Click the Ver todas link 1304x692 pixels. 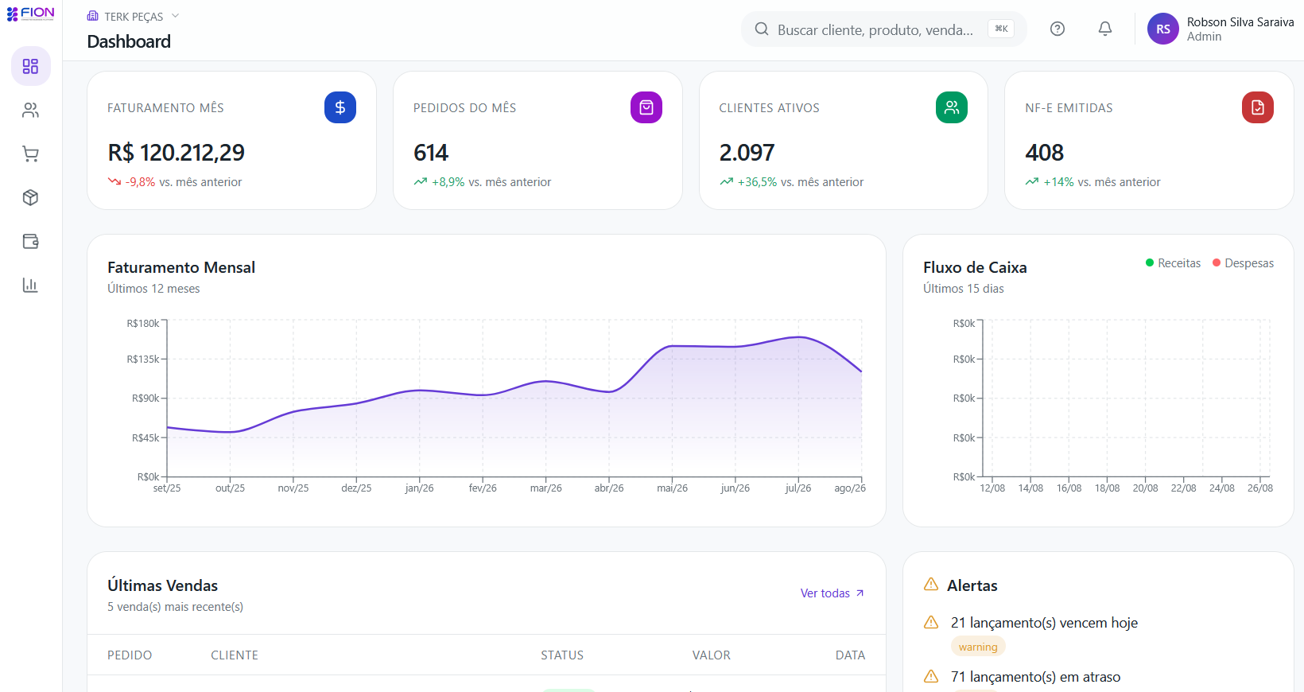tap(832, 593)
